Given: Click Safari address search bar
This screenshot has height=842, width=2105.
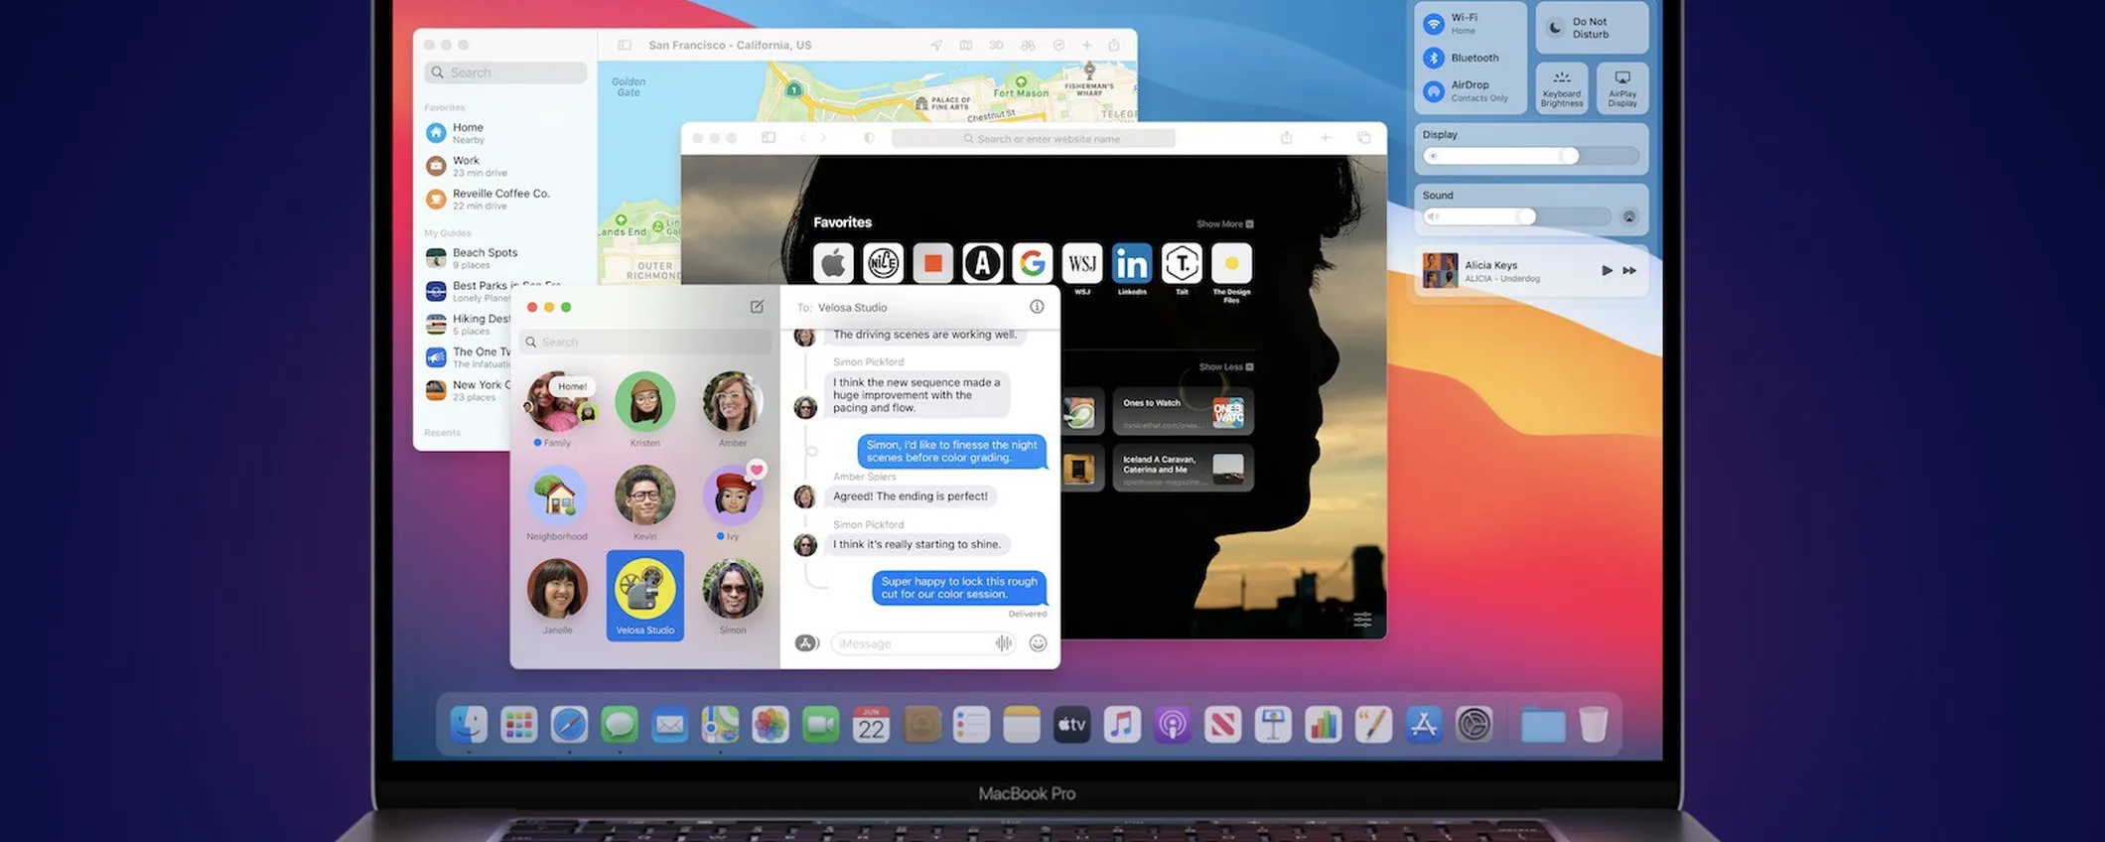Looking at the screenshot, I should (1033, 138).
